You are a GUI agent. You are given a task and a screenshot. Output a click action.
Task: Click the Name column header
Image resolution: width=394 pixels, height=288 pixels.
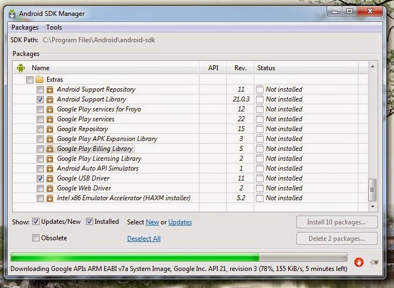(106, 68)
